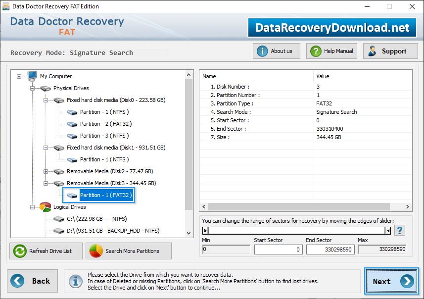Click the information icon in the hint bar
Viewport: 424px width, 299px height.
click(x=76, y=281)
